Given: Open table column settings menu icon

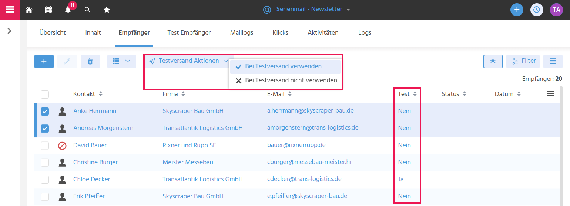Looking at the screenshot, I should point(550,94).
